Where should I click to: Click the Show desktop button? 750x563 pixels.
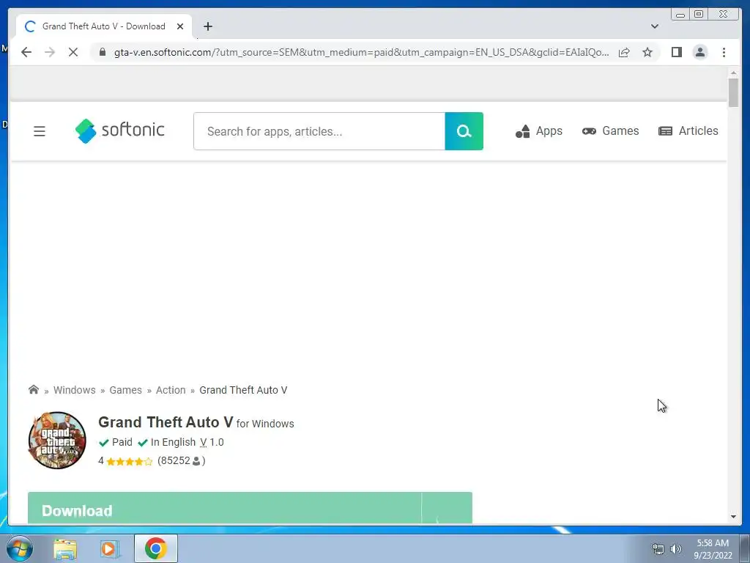(x=745, y=549)
